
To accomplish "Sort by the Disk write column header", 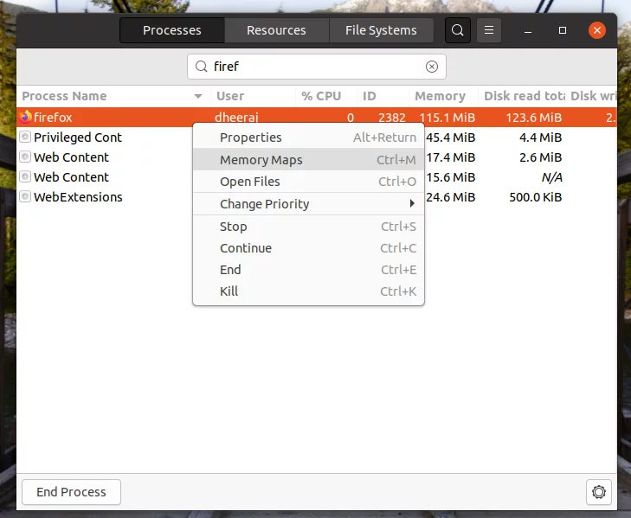I will pyautogui.click(x=591, y=96).
